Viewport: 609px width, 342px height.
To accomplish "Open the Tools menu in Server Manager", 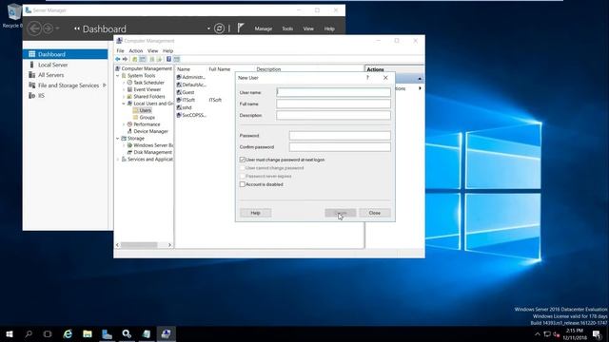I will point(287,28).
